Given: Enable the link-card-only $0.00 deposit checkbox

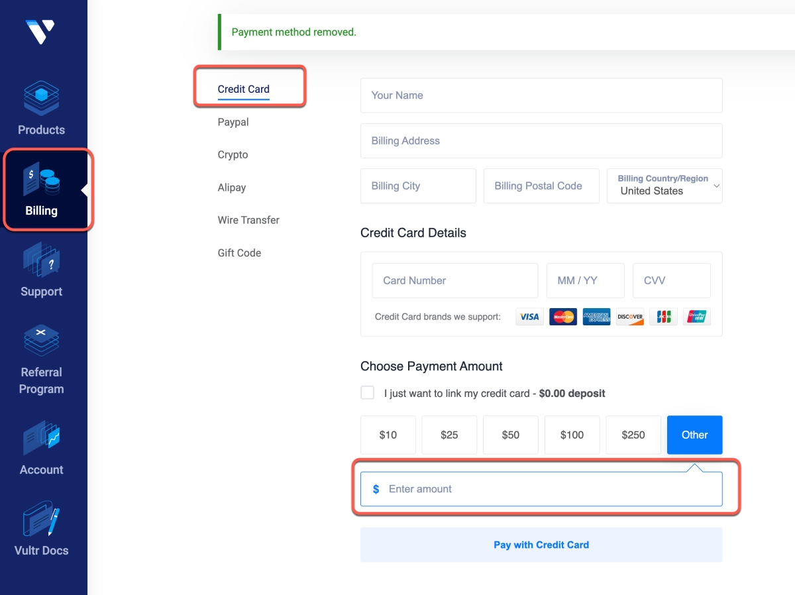Looking at the screenshot, I should (x=367, y=393).
